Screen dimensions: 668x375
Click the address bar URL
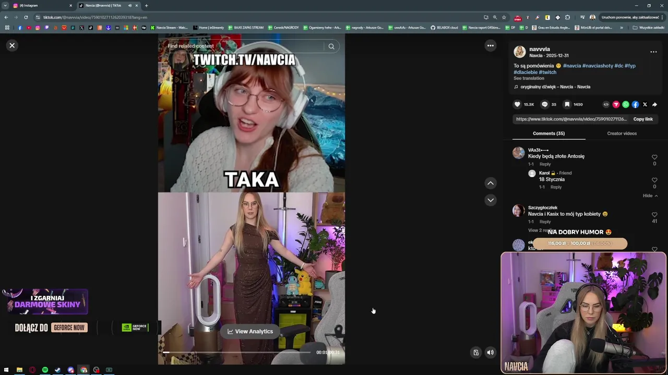click(x=95, y=17)
